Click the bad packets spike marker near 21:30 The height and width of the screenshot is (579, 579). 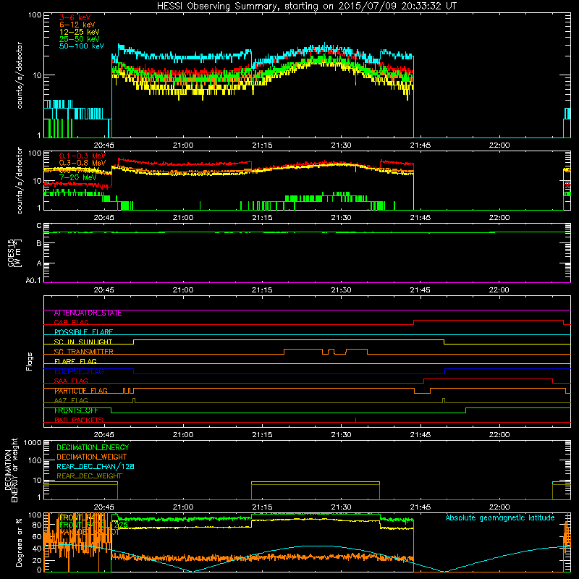coord(355,420)
